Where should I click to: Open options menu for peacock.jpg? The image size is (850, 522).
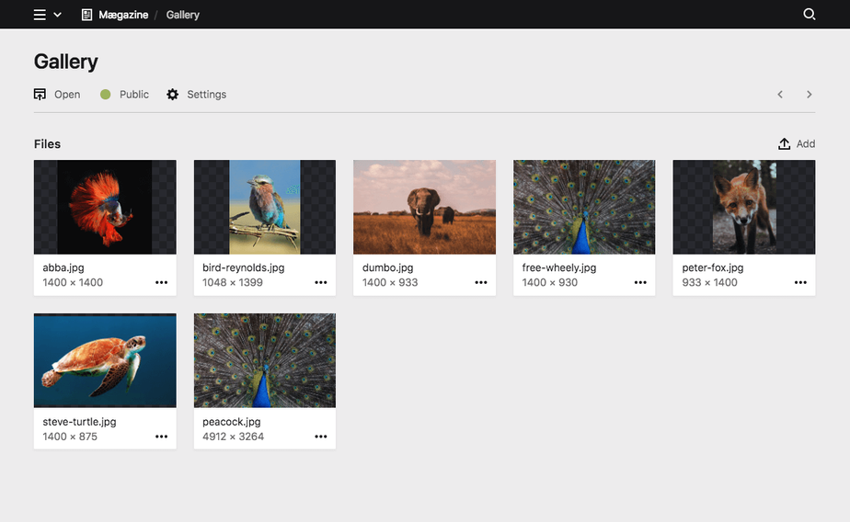[x=321, y=437]
